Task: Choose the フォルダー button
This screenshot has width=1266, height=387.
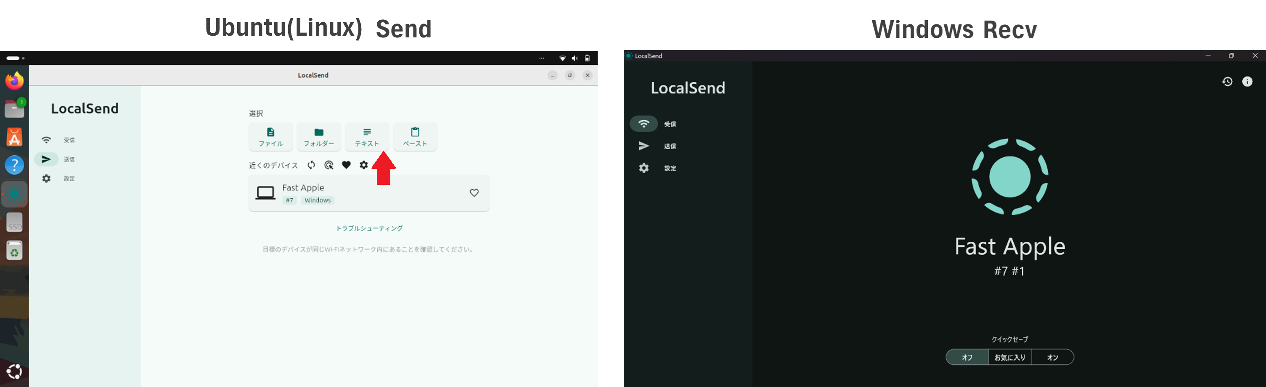Action: 319,137
